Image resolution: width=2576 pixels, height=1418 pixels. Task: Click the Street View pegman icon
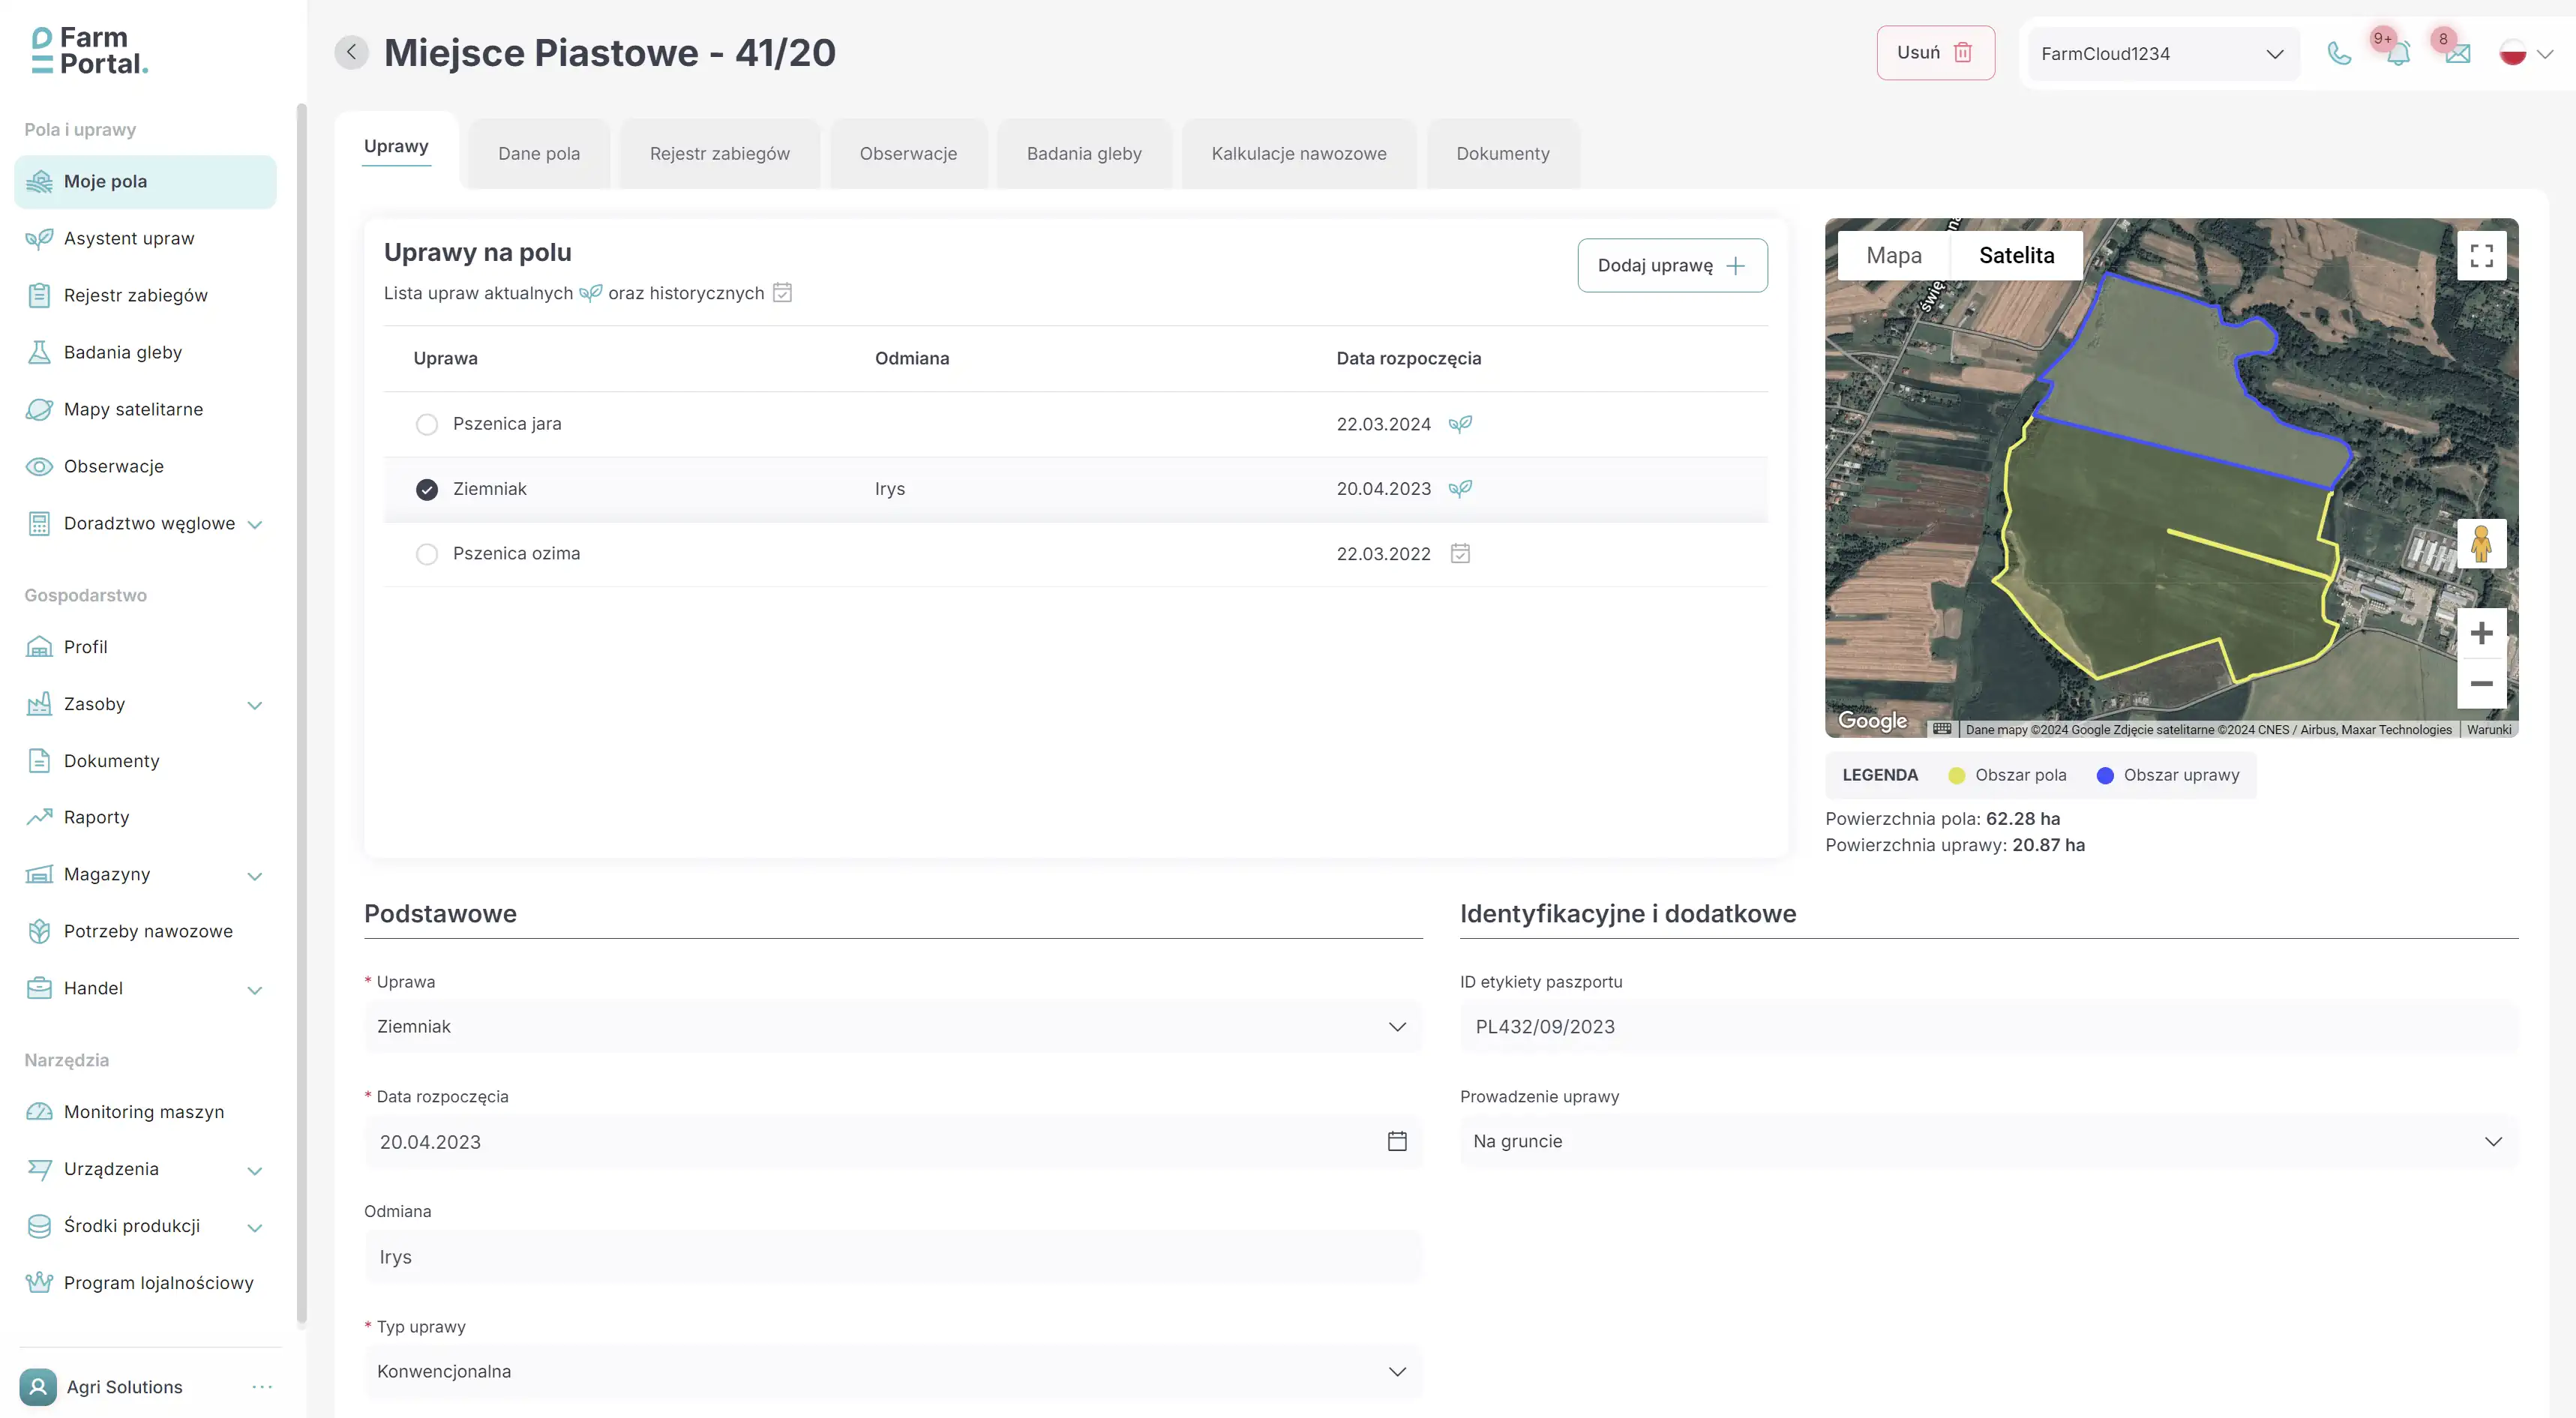(x=2481, y=544)
